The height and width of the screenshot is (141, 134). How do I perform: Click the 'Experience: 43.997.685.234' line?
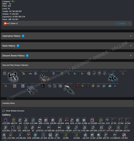pyautogui.click(x=14, y=17)
